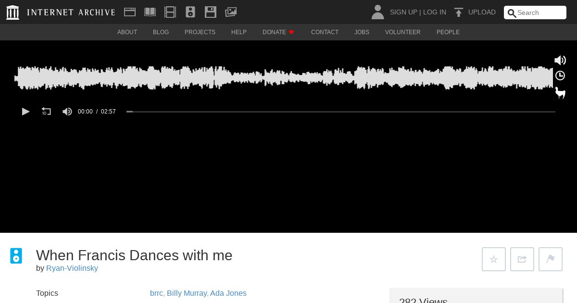Click the title 'When Francis Dances with me'
The height and width of the screenshot is (303, 577).
134,255
